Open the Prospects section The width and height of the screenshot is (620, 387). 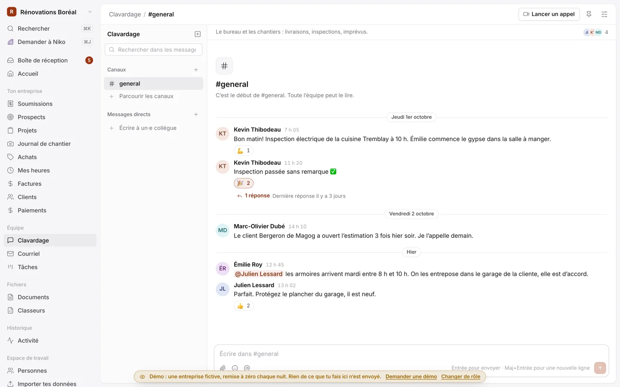click(50, 117)
